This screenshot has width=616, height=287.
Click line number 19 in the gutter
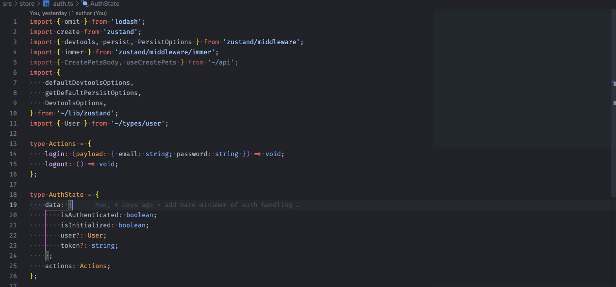(x=13, y=205)
